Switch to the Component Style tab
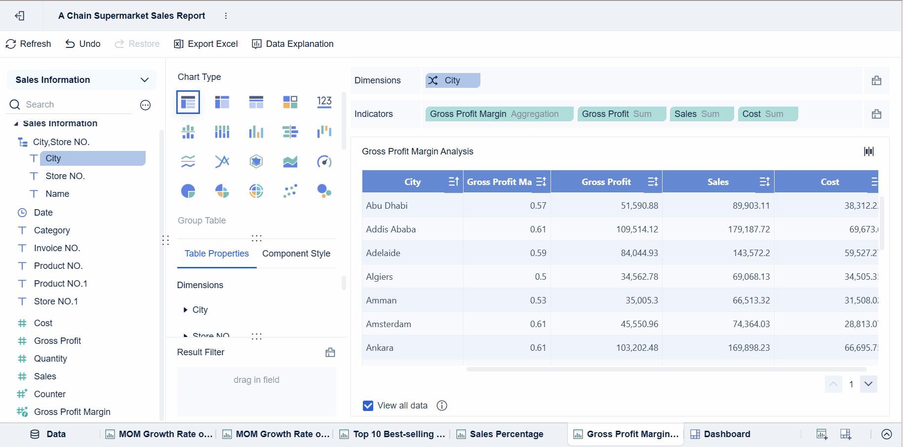Screen dimensions: 903x447 click(296, 254)
